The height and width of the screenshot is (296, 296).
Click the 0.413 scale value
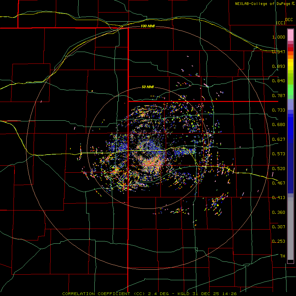click(x=279, y=198)
